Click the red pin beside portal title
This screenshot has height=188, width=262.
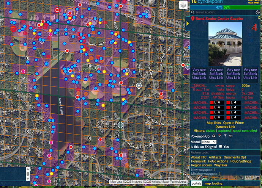[x=193, y=19]
